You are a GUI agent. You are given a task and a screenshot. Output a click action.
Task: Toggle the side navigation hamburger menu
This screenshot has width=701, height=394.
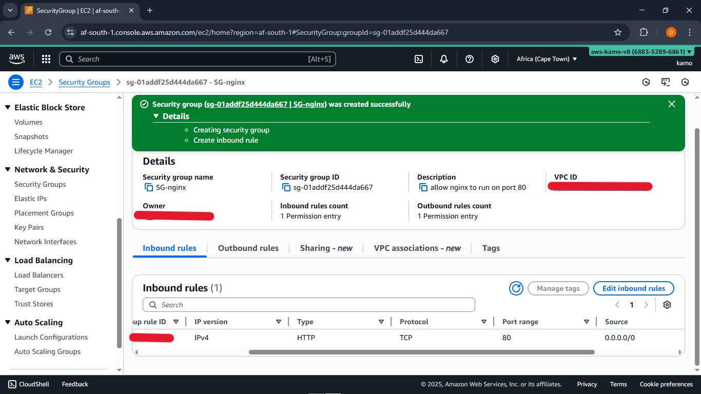point(16,82)
